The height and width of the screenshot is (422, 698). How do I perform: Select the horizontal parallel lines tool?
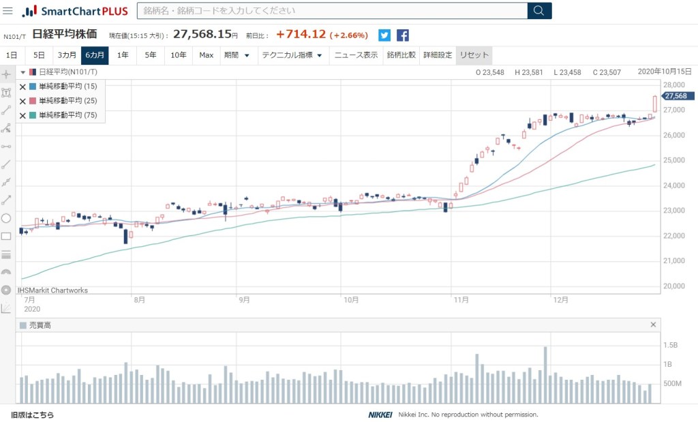[x=6, y=254]
